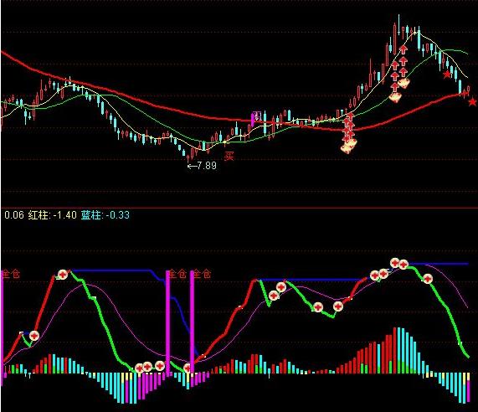Click the red star among the falling cyan candles
The height and width of the screenshot is (412, 478).
pyautogui.click(x=446, y=74)
